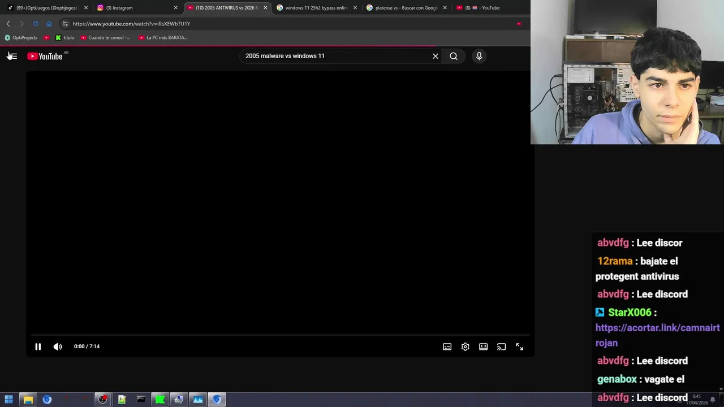Close the 2005 ANTIVIRUS tab

click(265, 8)
